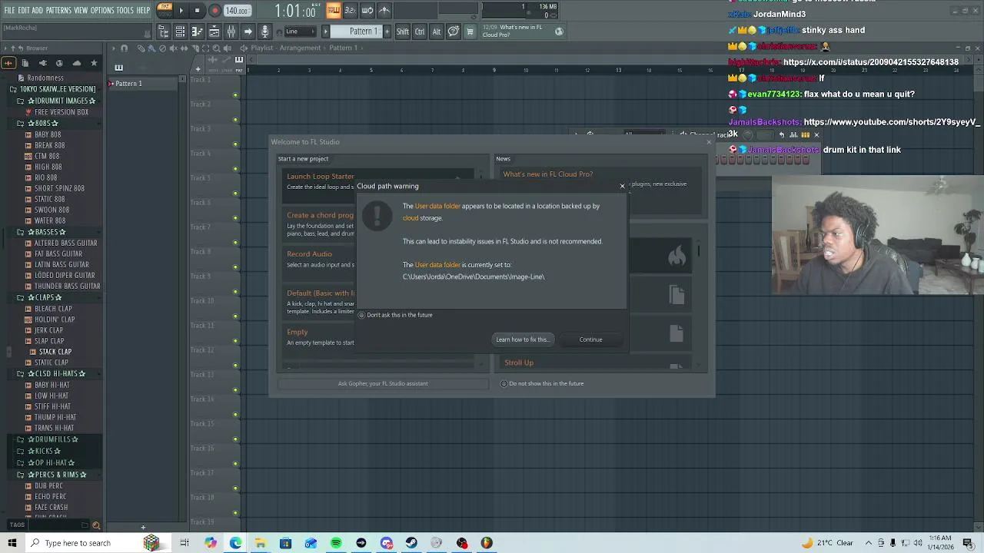This screenshot has height=553, width=984.
Task: Click 'What's new in FL Cloud Pro?' headline
Action: pyautogui.click(x=547, y=174)
